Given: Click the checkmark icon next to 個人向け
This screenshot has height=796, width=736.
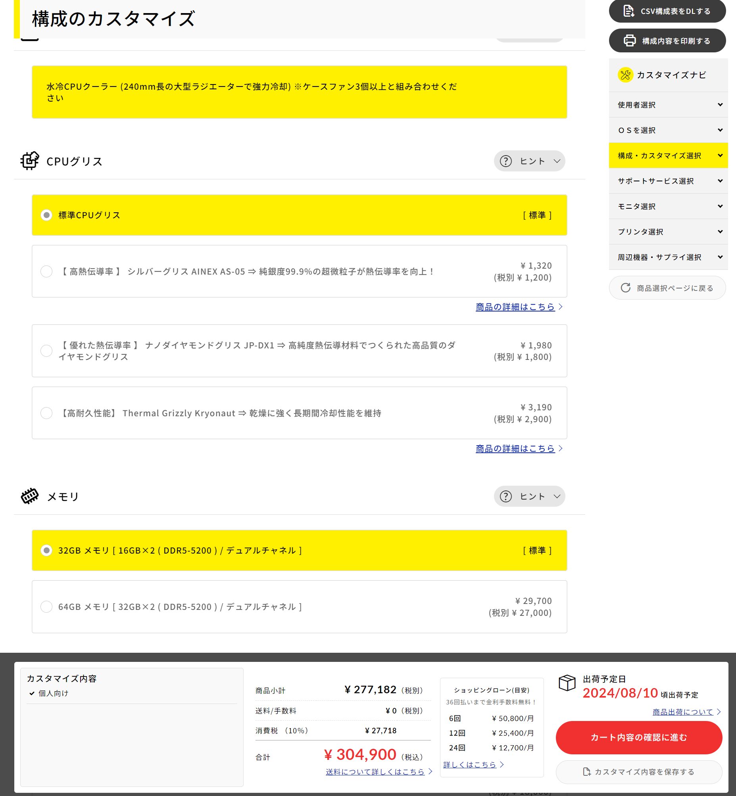Looking at the screenshot, I should tap(32, 693).
